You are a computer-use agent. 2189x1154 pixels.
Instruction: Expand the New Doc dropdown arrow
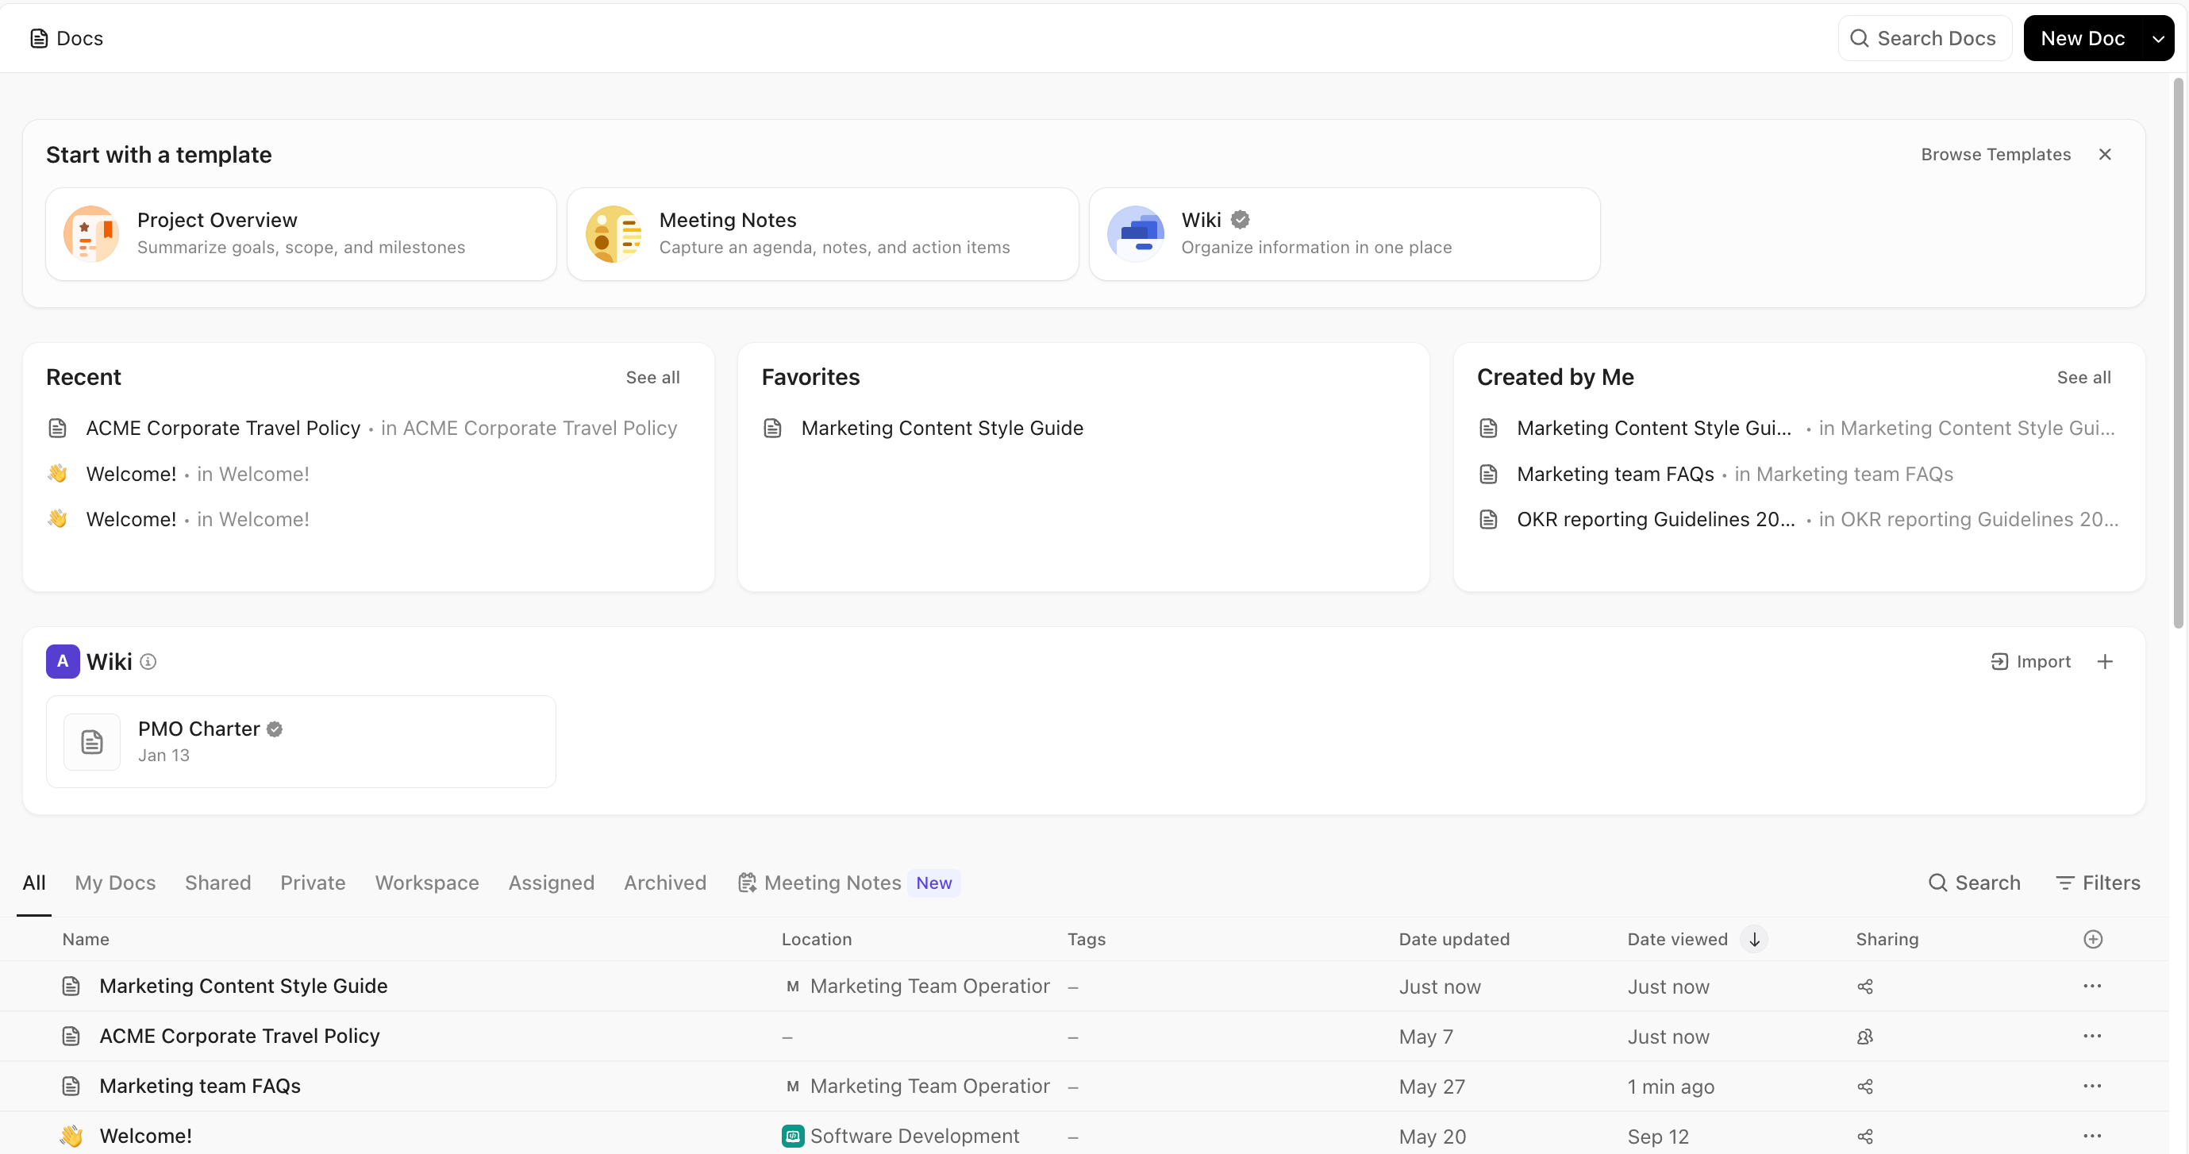[2156, 38]
